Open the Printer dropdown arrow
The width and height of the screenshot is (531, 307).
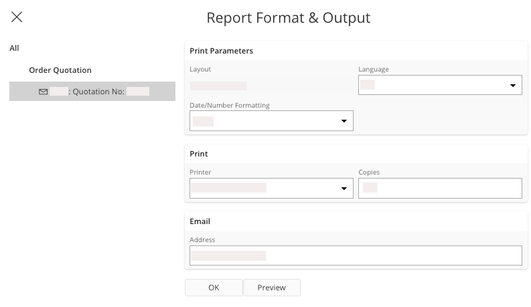(344, 189)
